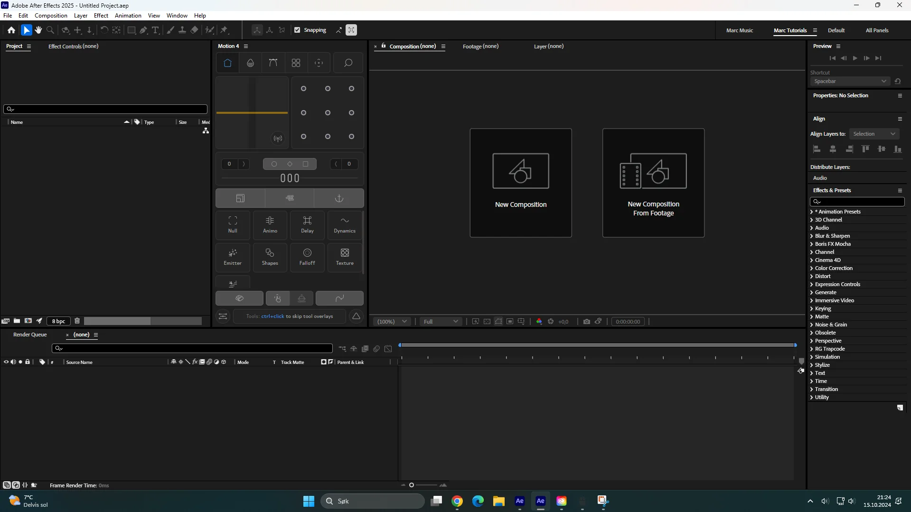Add a Delay effect from Motion 4
The height and width of the screenshot is (512, 911).
pyautogui.click(x=307, y=225)
